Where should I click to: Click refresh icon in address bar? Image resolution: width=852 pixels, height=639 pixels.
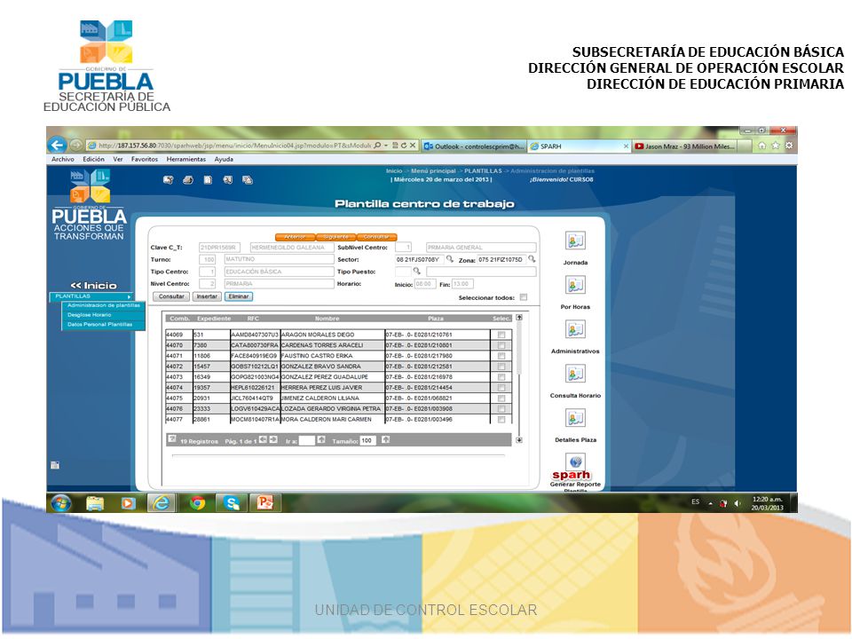point(404,146)
